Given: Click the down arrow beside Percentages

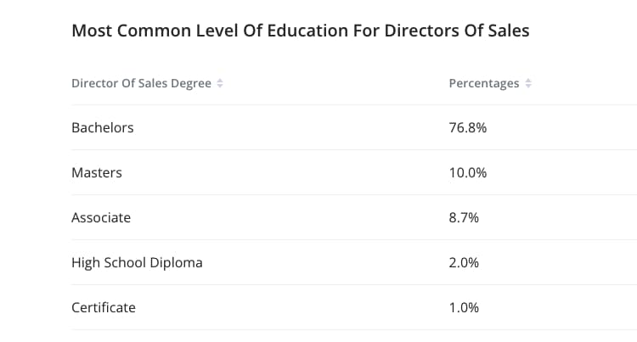Looking at the screenshot, I should point(528,87).
